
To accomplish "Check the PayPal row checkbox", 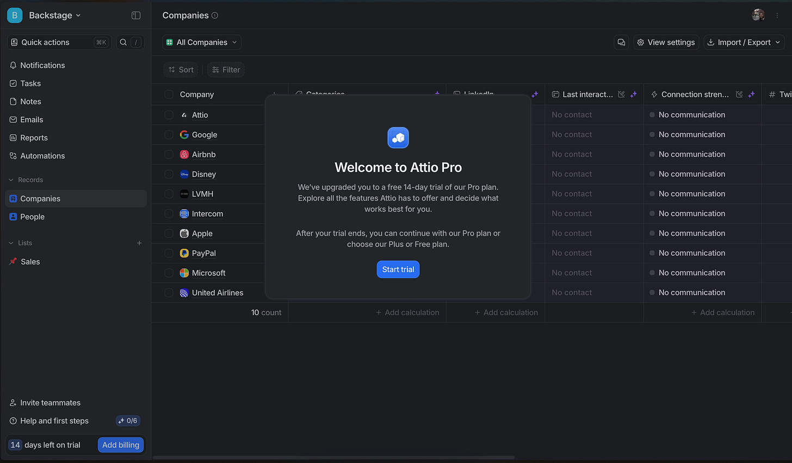I will coord(169,253).
